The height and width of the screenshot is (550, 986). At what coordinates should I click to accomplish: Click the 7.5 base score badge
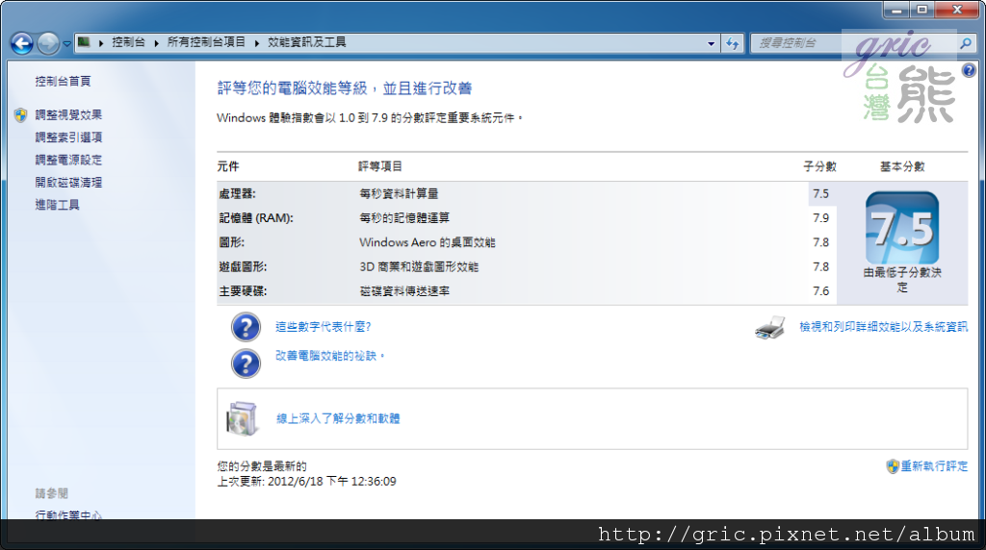pyautogui.click(x=902, y=228)
